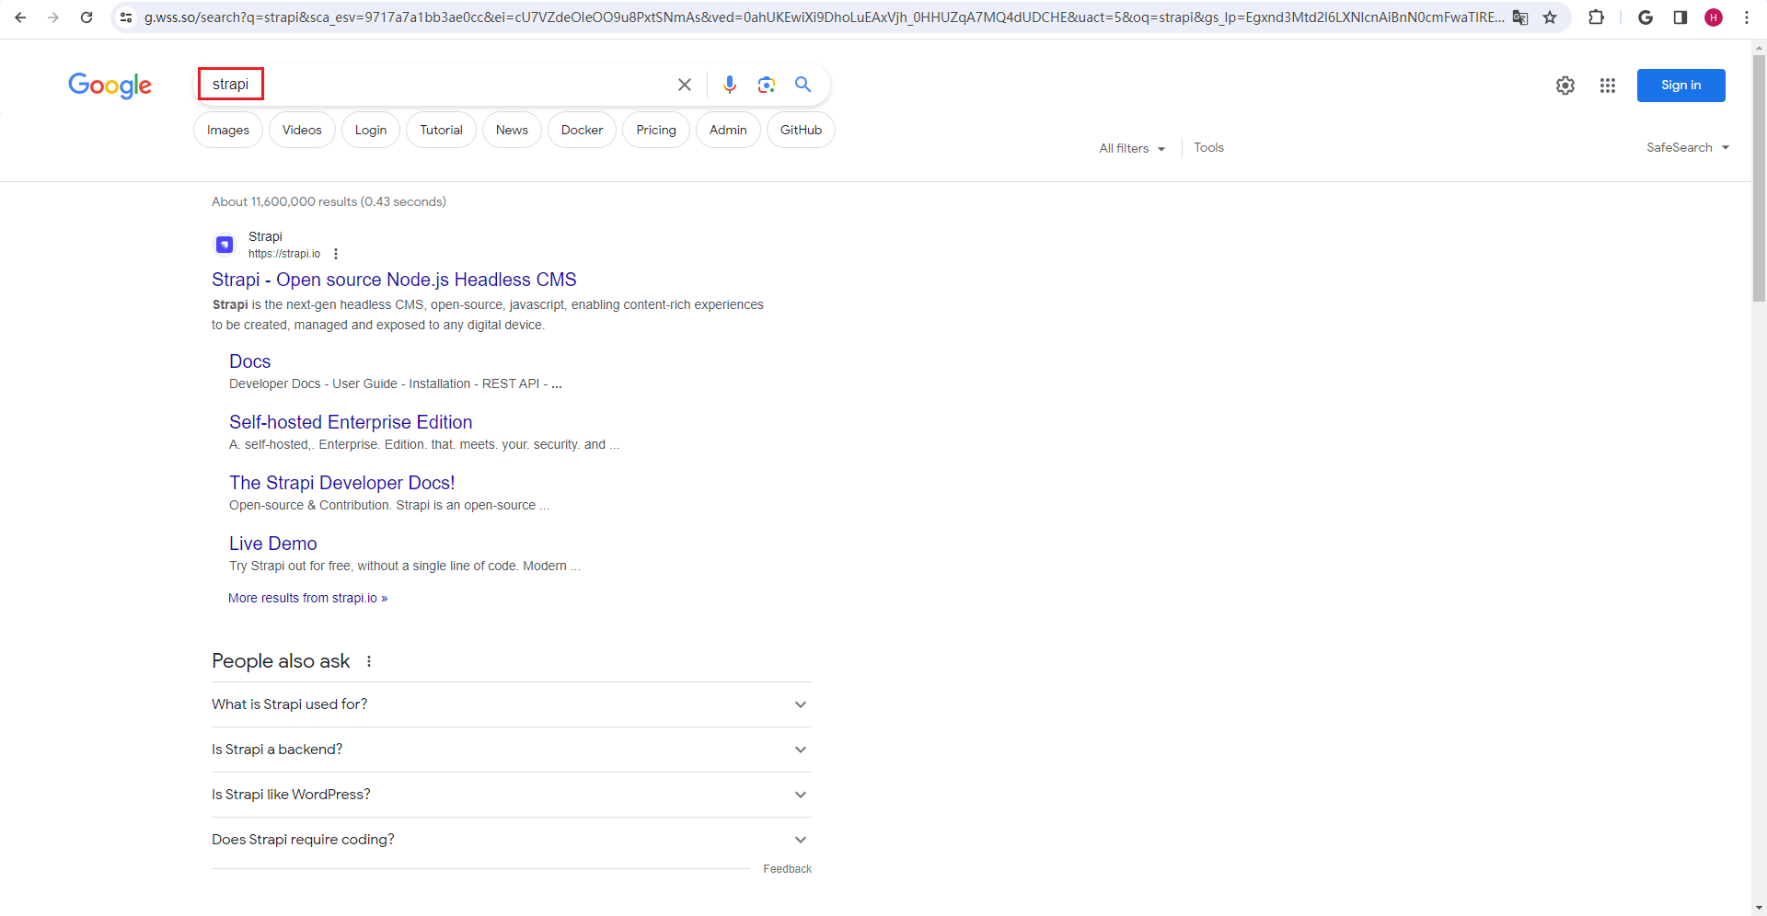Click the microphone voice search icon
The image size is (1767, 916).
(729, 85)
